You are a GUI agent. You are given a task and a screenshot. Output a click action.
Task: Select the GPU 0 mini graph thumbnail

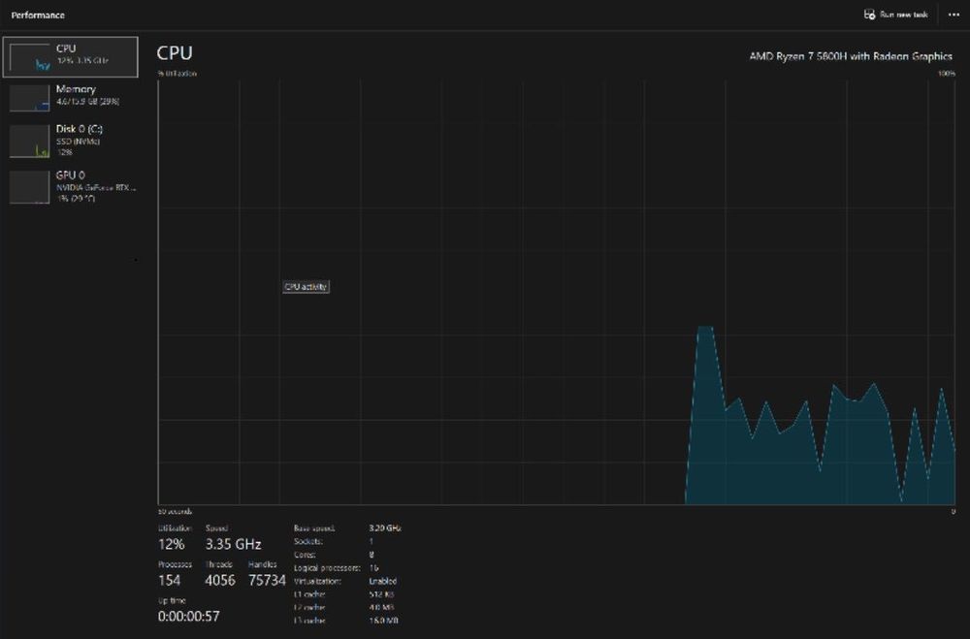point(30,187)
